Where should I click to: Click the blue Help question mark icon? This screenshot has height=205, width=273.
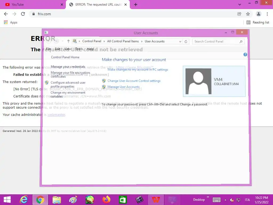pos(245,54)
